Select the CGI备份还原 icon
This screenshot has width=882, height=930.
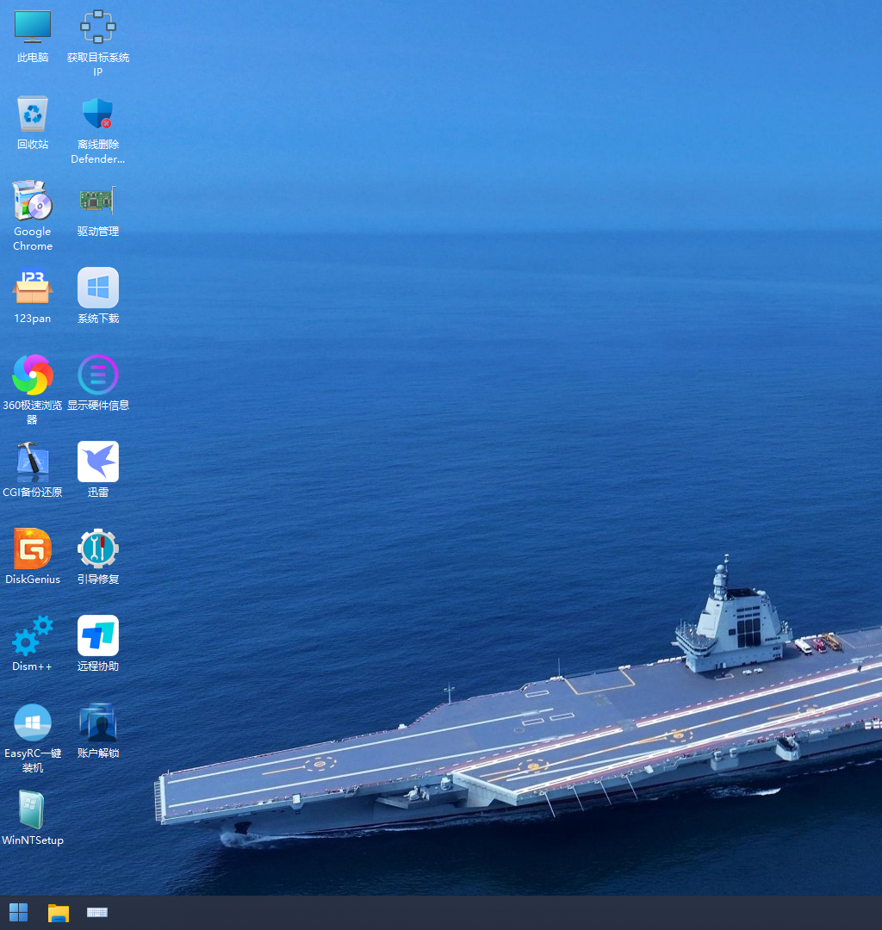[33, 462]
